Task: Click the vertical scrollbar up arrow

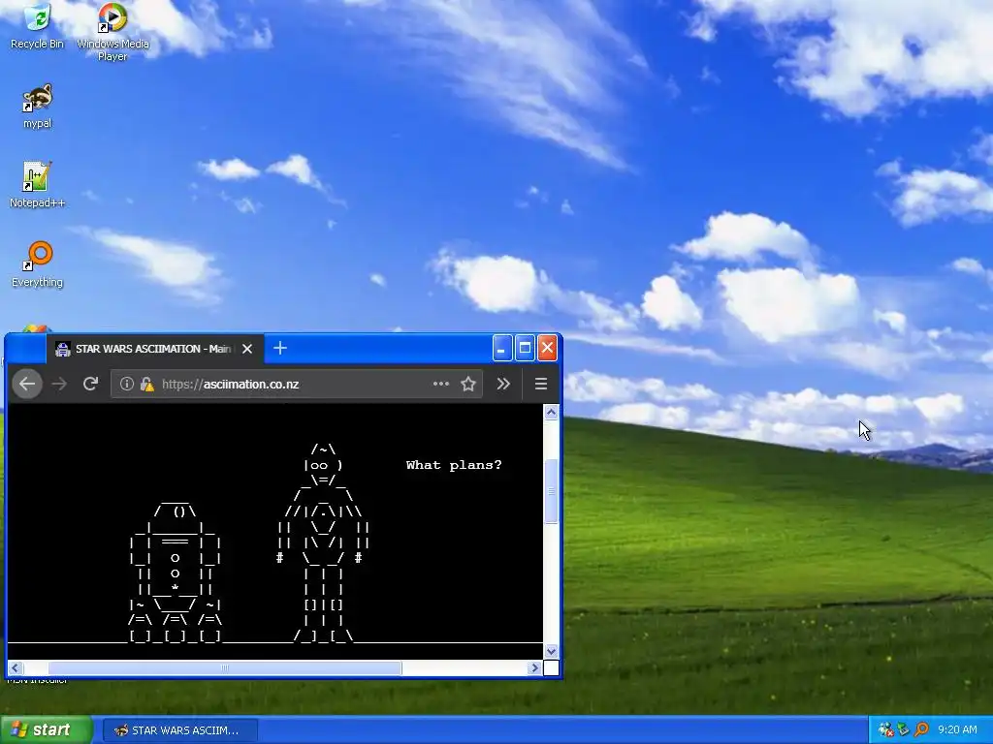Action: [551, 413]
